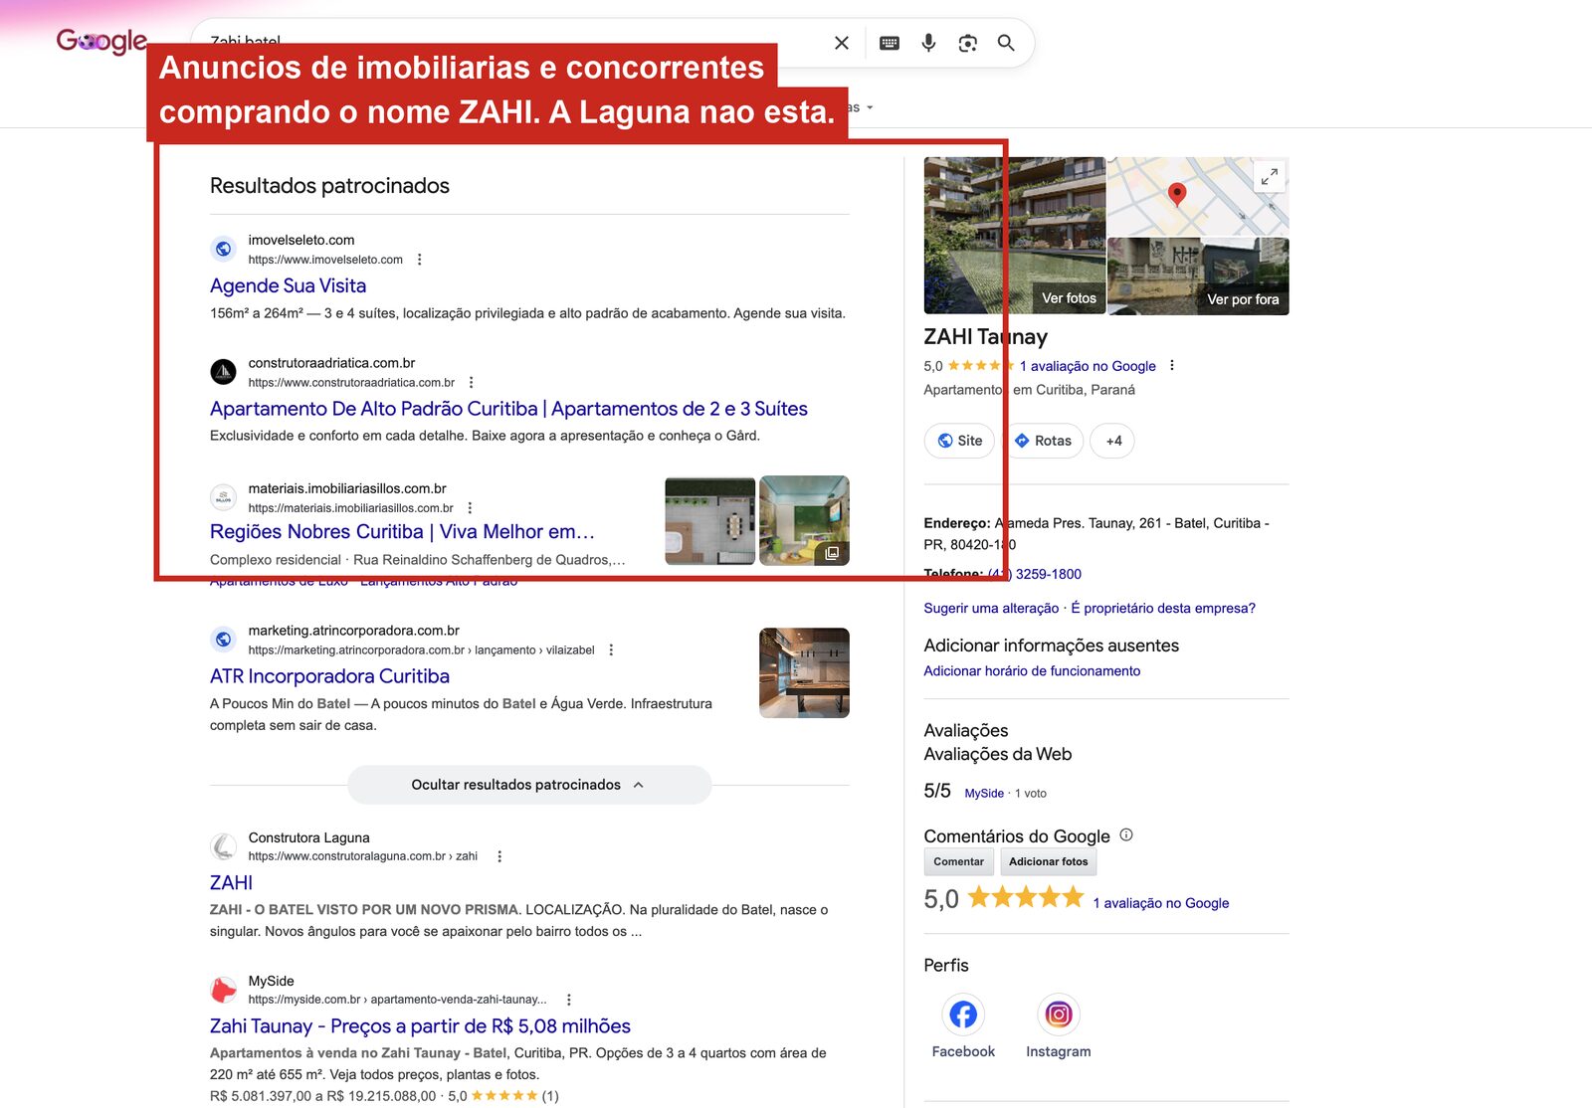This screenshot has width=1592, height=1108.
Task: Click the atrincorporadora globe favicon
Action: (224, 640)
